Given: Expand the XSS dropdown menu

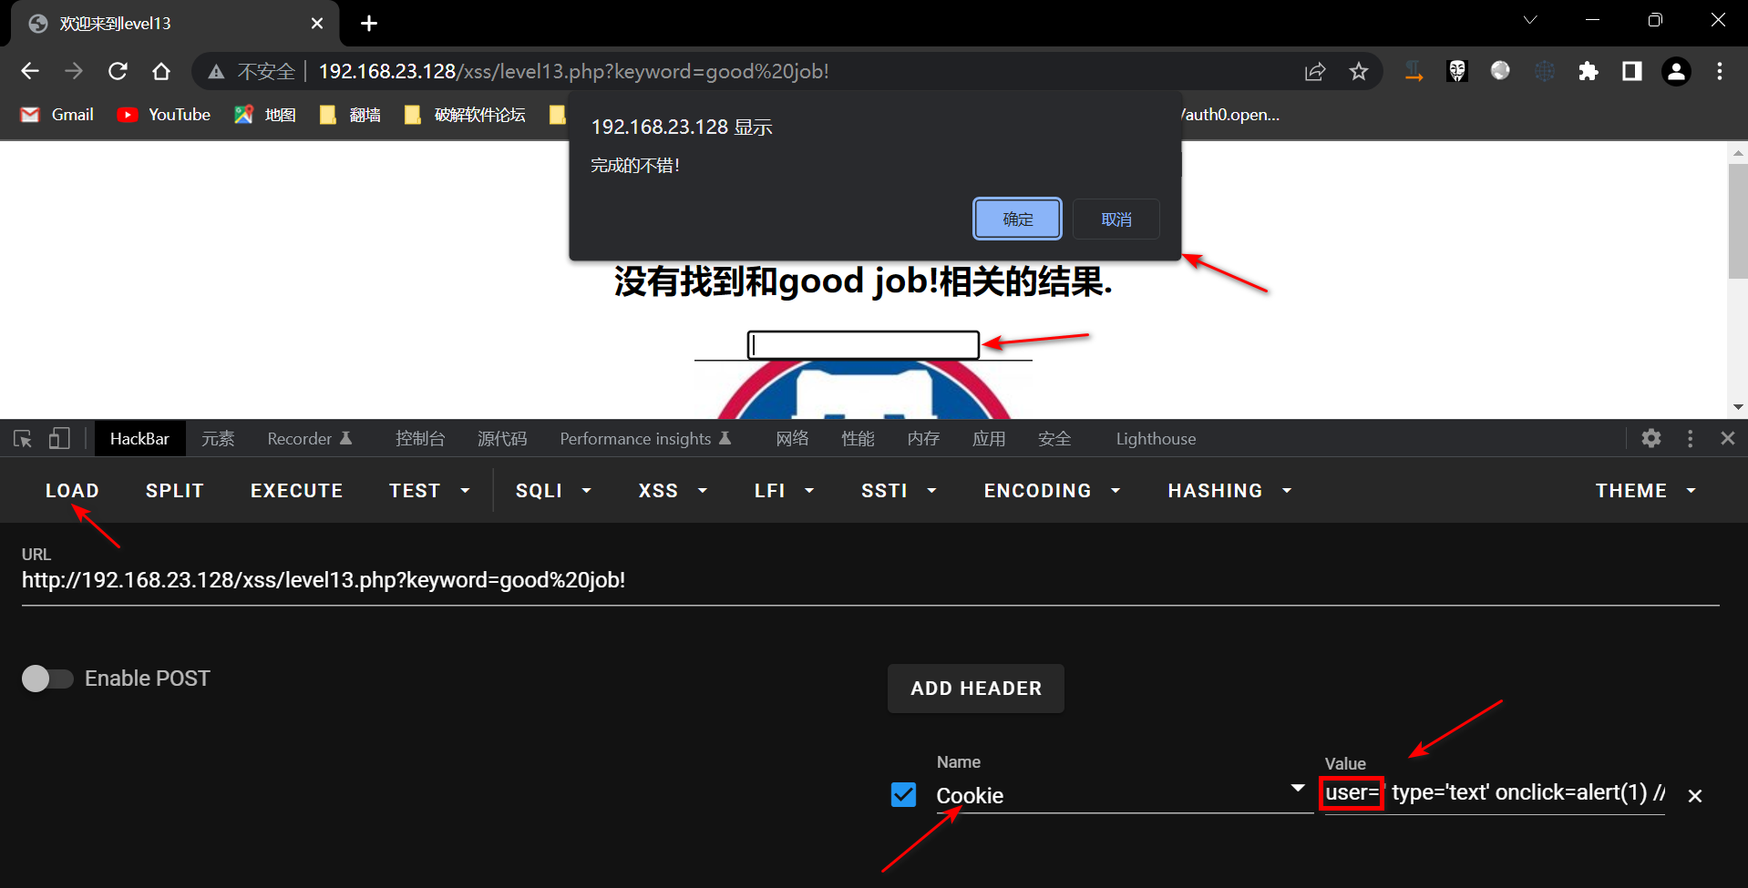Looking at the screenshot, I should 673,491.
